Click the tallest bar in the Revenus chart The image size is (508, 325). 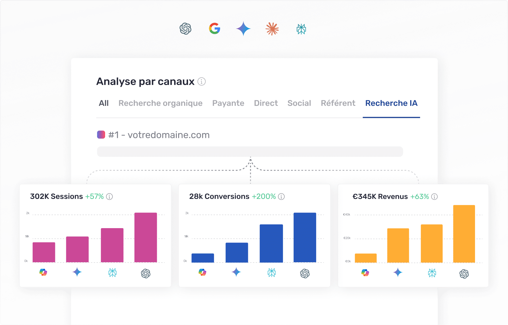(x=464, y=234)
